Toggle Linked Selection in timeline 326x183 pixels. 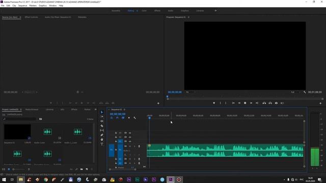(x=123, y=118)
